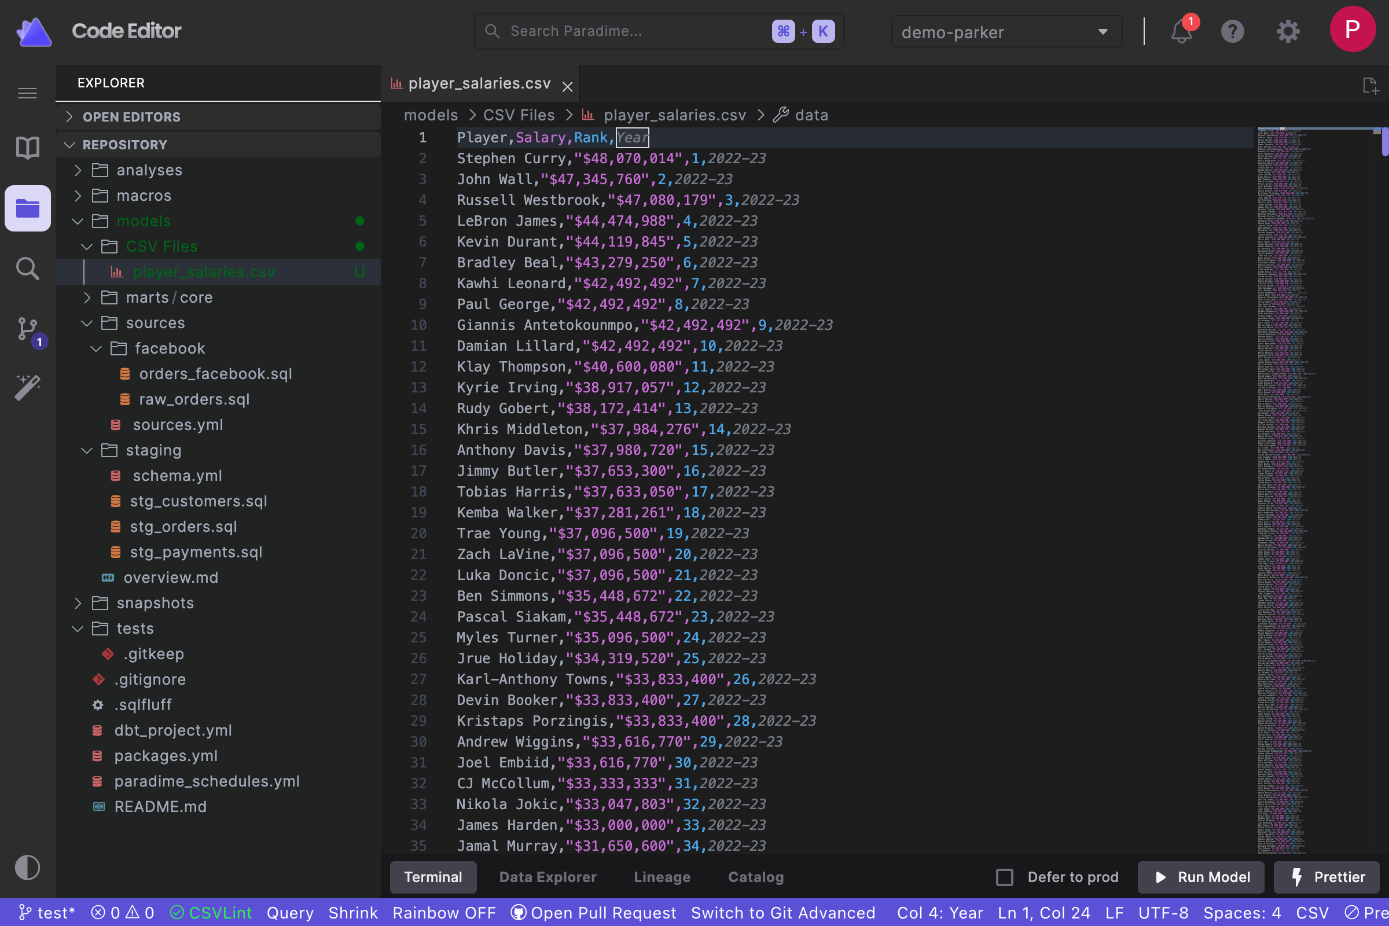Select the file explorer folder icon

pos(27,208)
